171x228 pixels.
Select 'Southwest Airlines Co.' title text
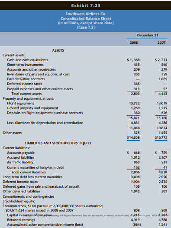point(86,14)
